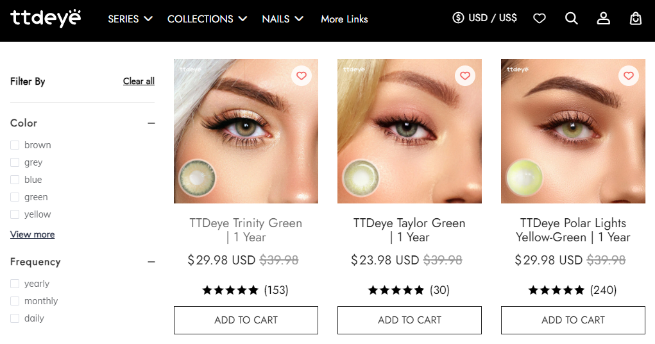Collapse the Frequency filter section
655x344 pixels.
point(151,262)
